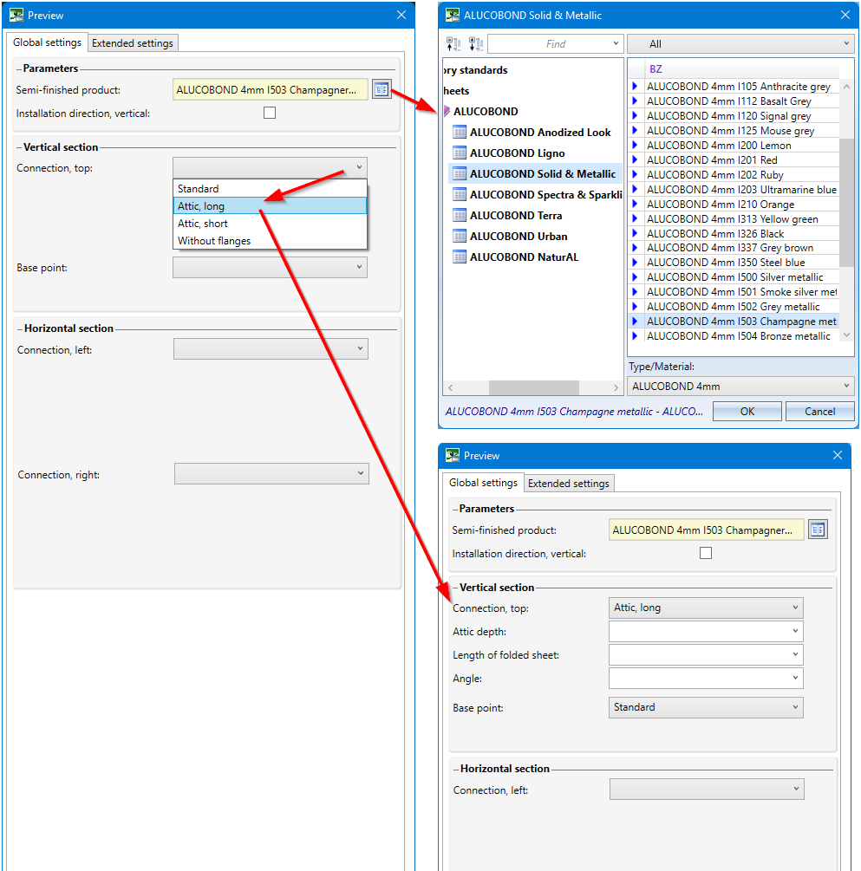Click the arrow marker beside I500 Silver metallic
The image size is (861, 871).
[635, 277]
